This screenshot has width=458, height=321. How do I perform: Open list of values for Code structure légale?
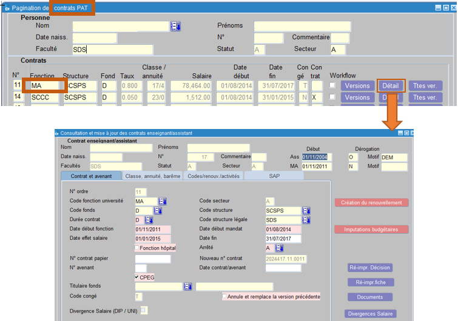click(x=306, y=220)
